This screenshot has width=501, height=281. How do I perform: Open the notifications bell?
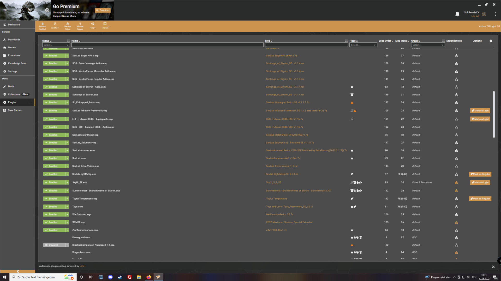tap(457, 14)
